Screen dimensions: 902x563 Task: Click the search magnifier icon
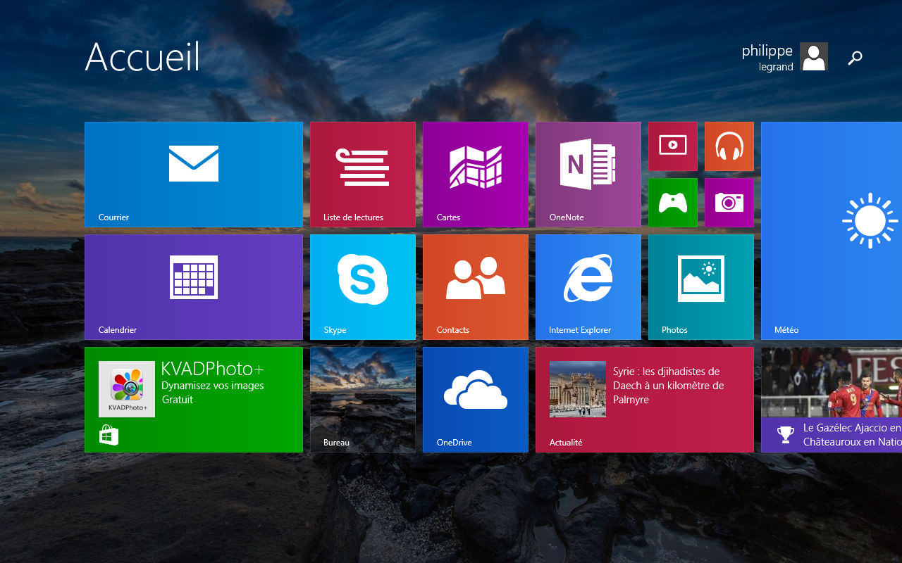click(x=855, y=58)
